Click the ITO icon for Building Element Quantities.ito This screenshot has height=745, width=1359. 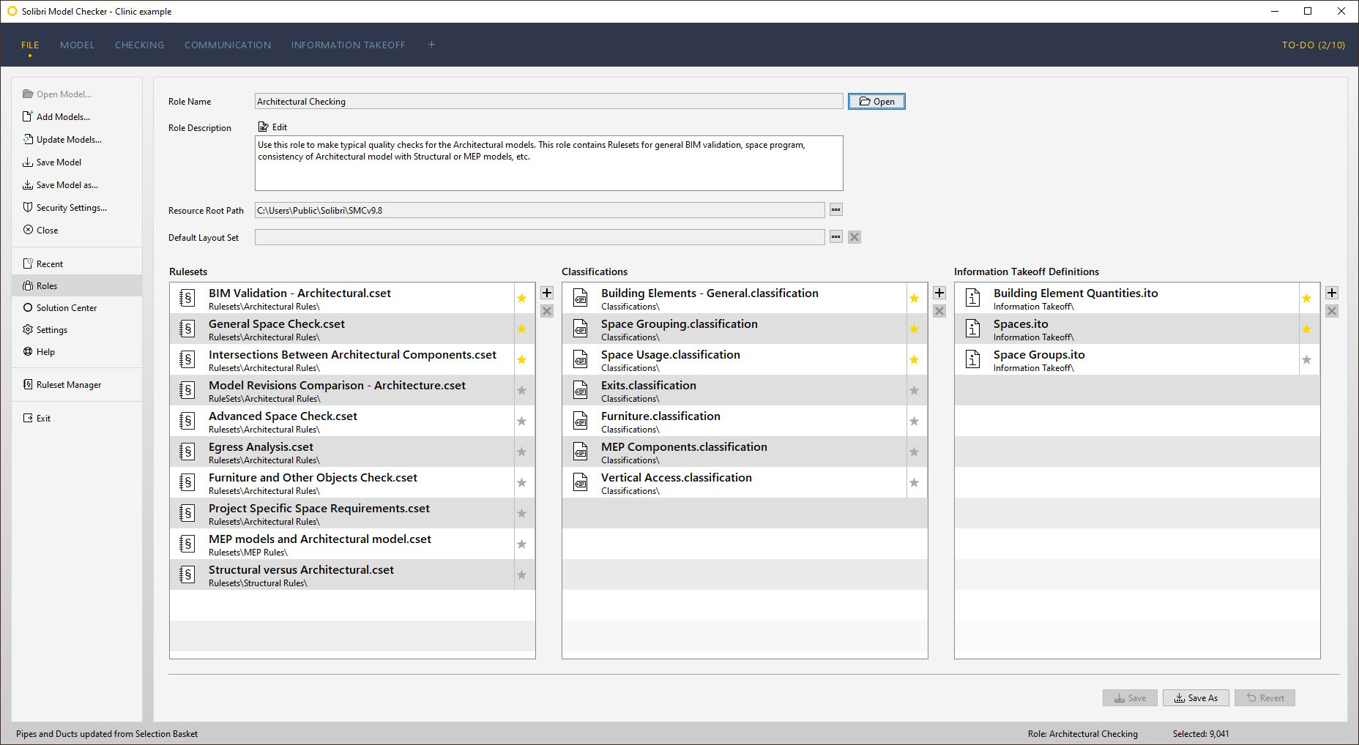(973, 298)
